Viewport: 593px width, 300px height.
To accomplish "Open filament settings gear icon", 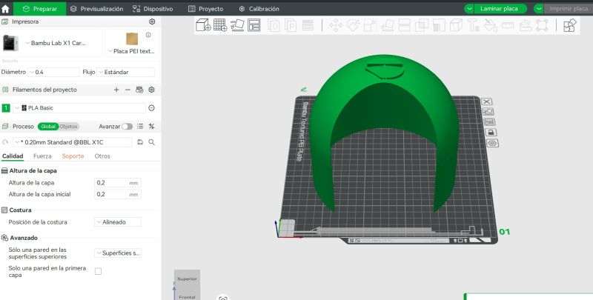I will [x=152, y=90].
